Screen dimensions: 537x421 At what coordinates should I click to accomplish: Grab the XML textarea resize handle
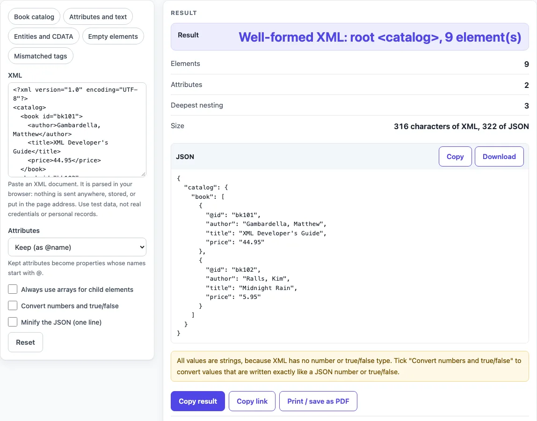[144, 174]
